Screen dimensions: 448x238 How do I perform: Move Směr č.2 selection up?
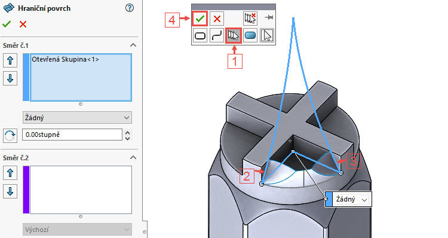pos(10,173)
